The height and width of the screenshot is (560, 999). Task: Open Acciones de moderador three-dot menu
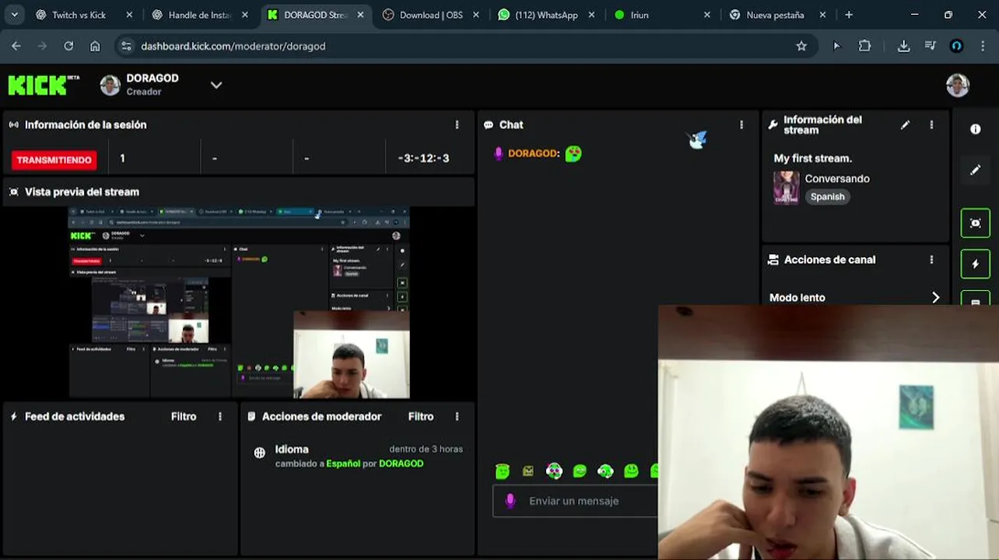click(457, 417)
